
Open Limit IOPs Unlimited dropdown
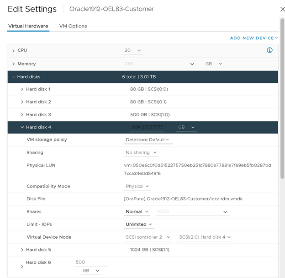coord(139,225)
